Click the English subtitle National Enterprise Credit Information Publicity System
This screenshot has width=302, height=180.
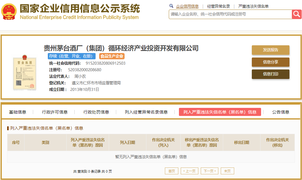79,17
